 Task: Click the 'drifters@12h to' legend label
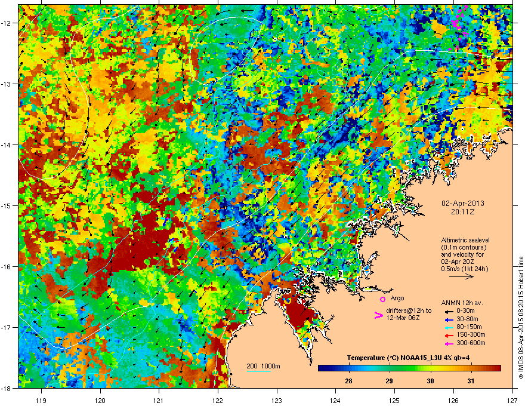click(x=409, y=311)
